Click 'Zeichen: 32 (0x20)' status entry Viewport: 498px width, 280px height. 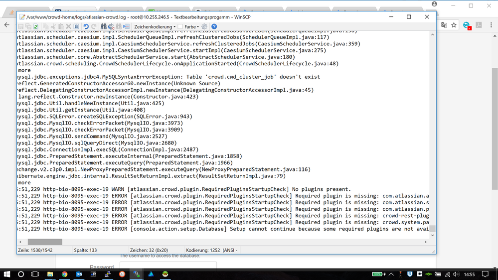click(149, 250)
